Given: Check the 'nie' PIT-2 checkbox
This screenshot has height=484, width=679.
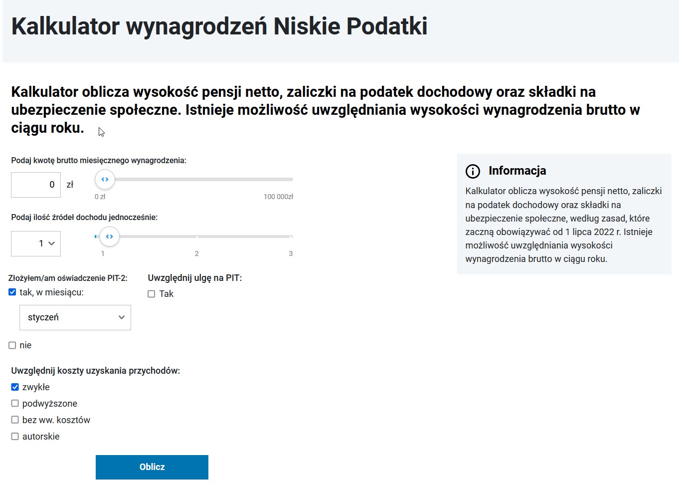Looking at the screenshot, I should [x=12, y=345].
